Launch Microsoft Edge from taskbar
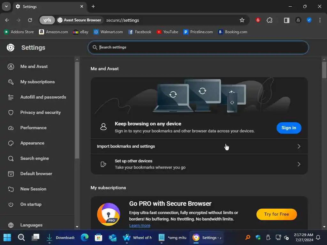The image size is (327, 245). [x=84, y=237]
